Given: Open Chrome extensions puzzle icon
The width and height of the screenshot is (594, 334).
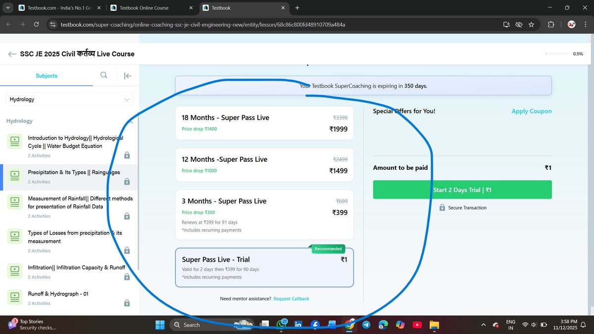Looking at the screenshot, I should (551, 24).
